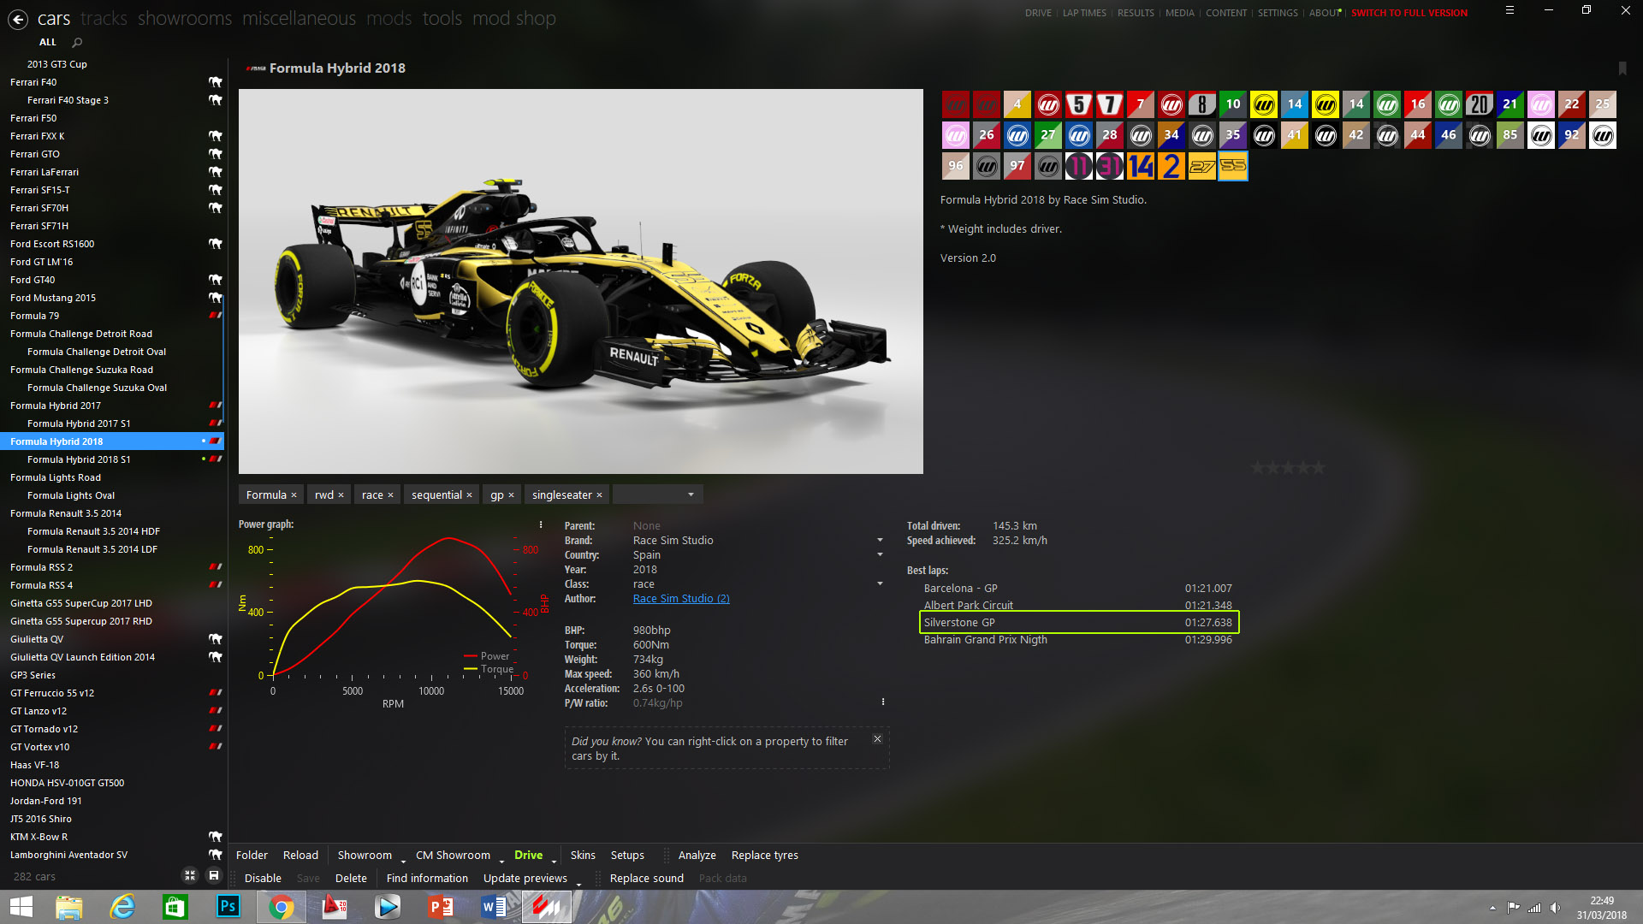Viewport: 1643px width, 924px height.
Task: Set the star rating for this car
Action: point(1287,467)
